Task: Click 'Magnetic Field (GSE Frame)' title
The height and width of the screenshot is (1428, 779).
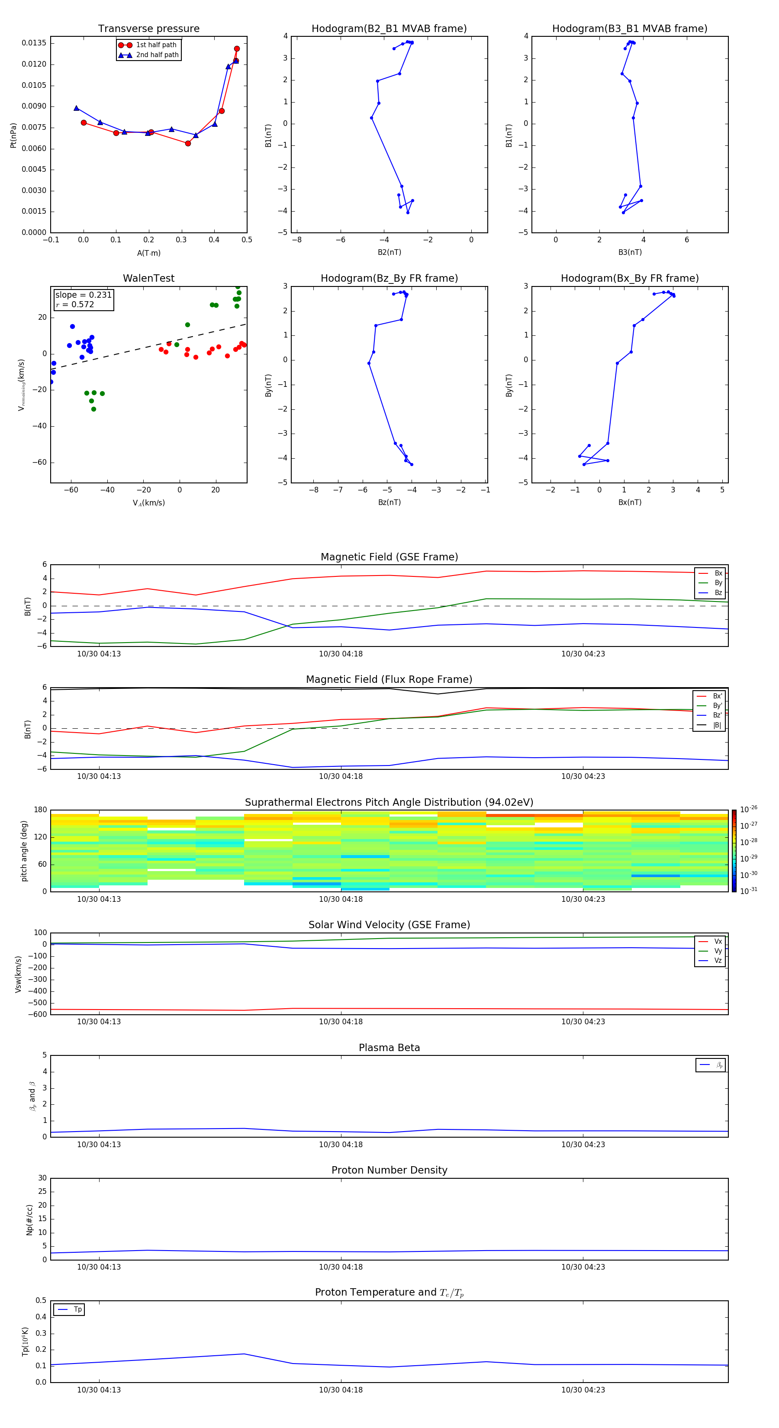Action: (x=389, y=557)
